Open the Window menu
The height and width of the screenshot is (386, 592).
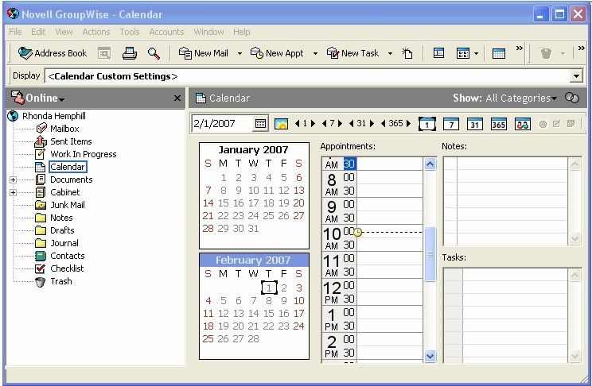(x=208, y=32)
